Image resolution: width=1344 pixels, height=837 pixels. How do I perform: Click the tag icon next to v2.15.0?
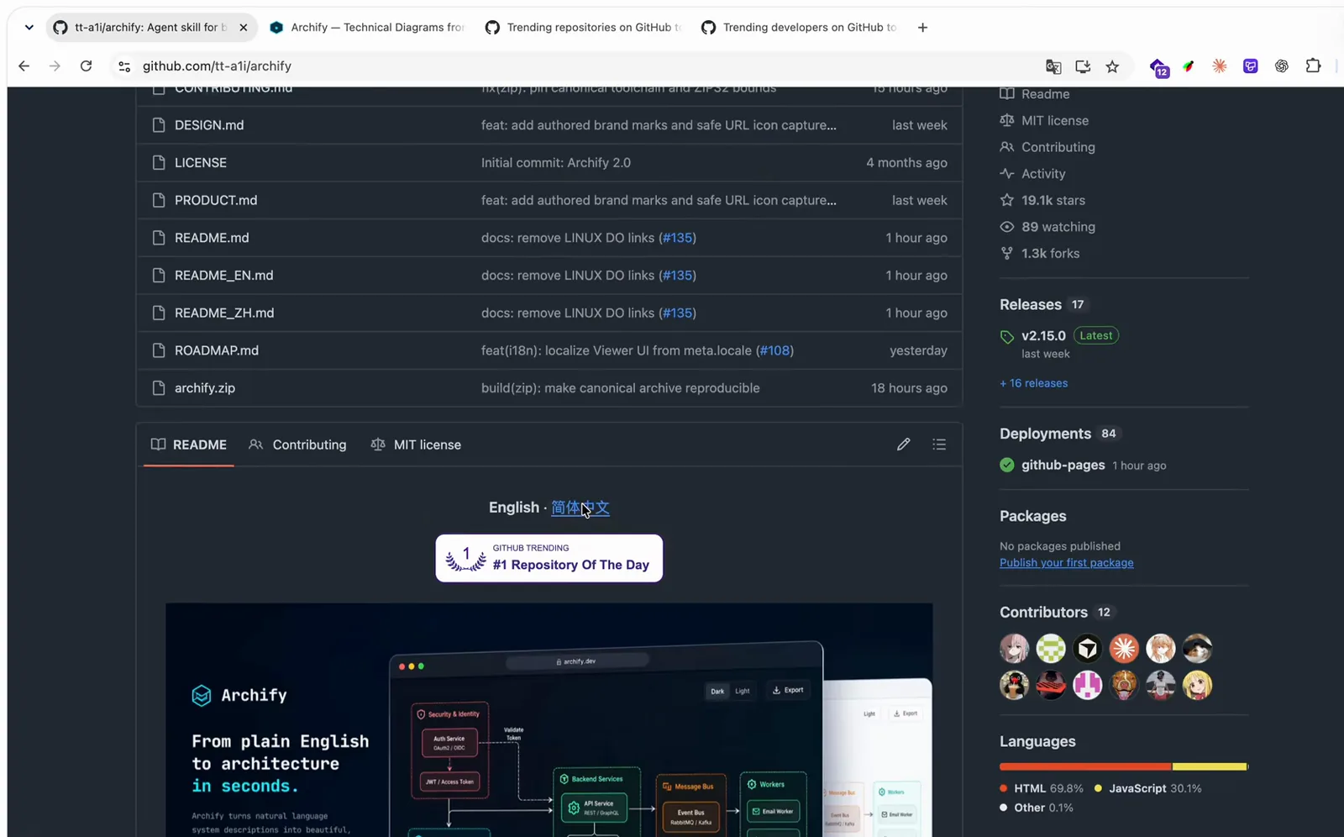(x=1007, y=337)
